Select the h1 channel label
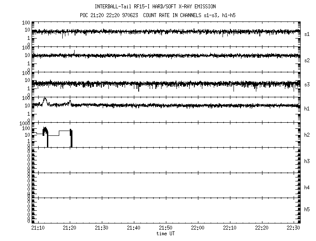 (307, 109)
